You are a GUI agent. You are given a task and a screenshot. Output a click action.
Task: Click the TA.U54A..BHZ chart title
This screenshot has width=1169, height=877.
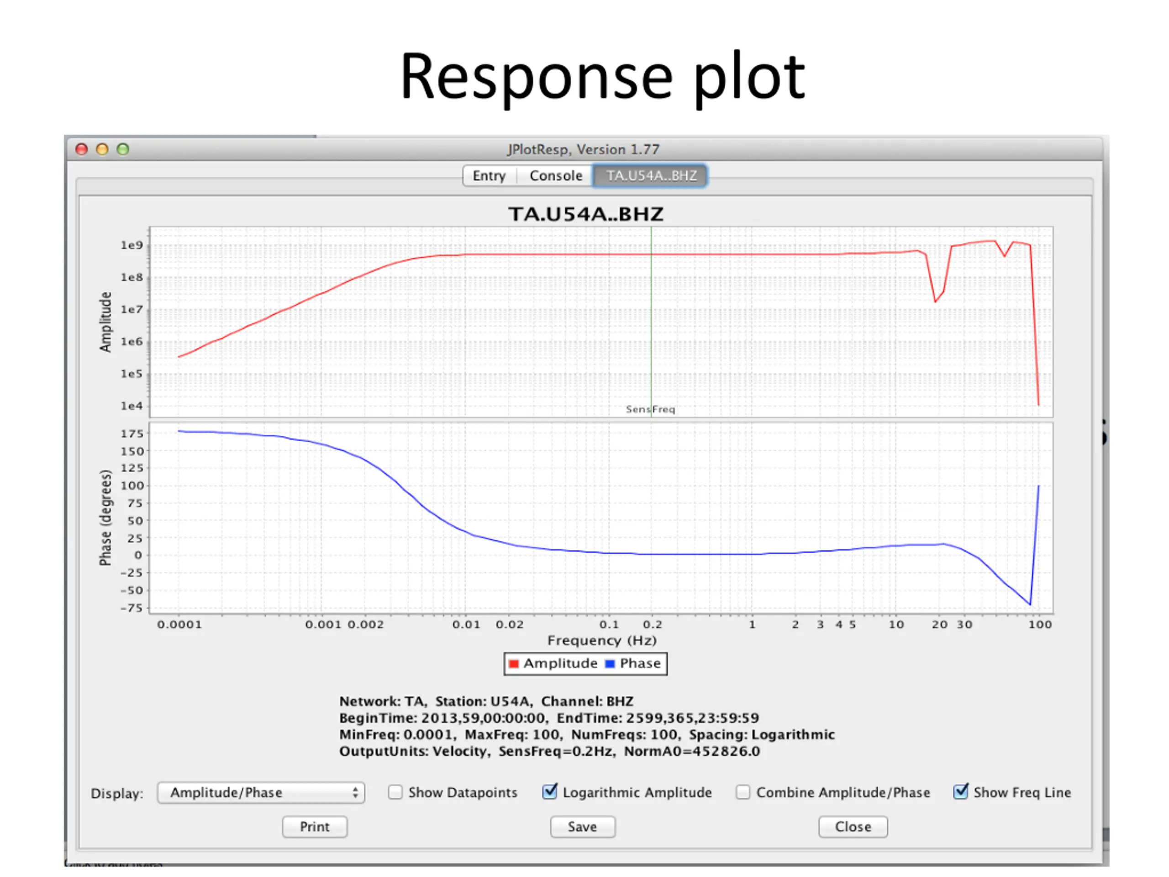[585, 214]
